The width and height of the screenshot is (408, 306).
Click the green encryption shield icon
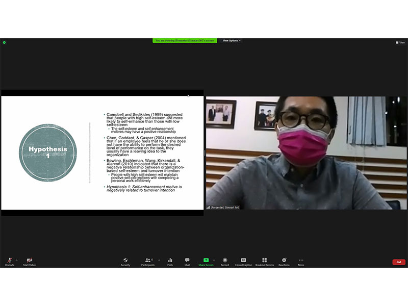coord(4,42)
